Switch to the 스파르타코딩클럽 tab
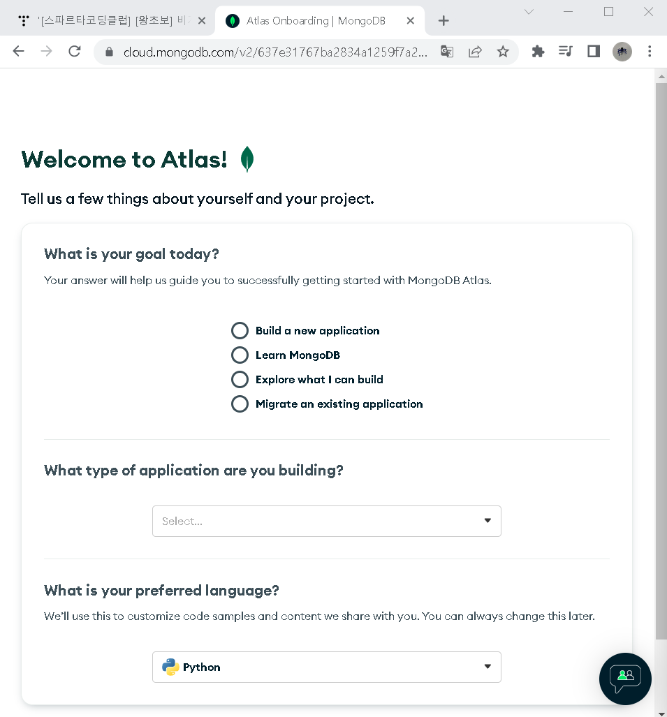 pyautogui.click(x=107, y=21)
